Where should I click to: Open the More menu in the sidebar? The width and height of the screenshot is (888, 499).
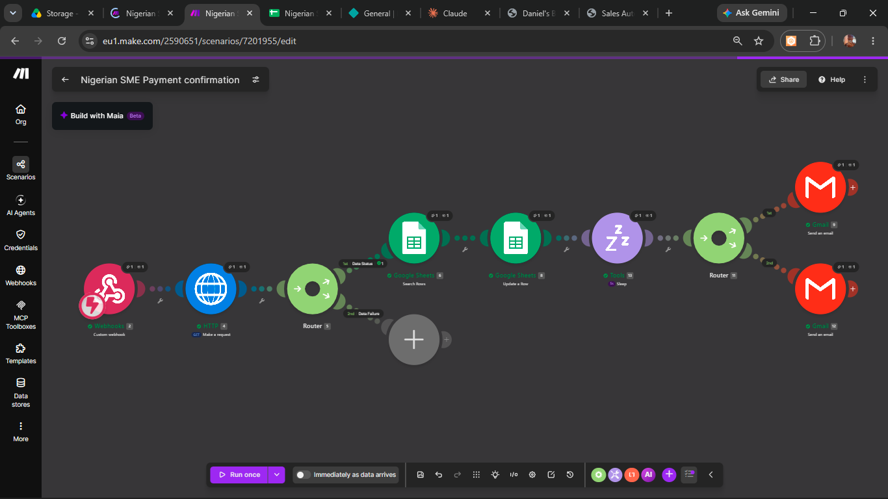[x=21, y=431]
